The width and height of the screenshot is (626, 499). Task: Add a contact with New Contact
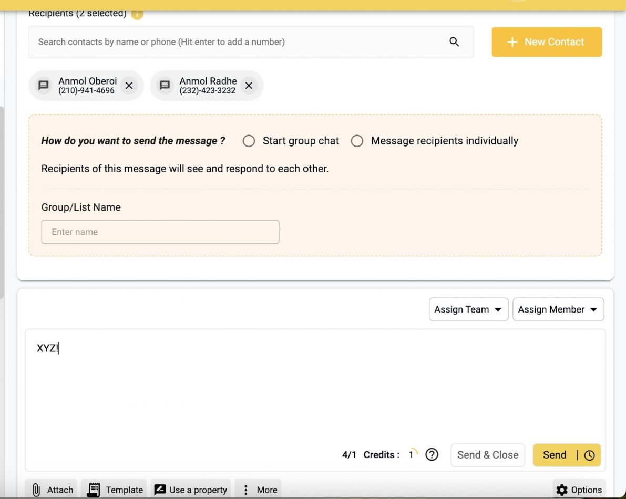[x=546, y=41]
